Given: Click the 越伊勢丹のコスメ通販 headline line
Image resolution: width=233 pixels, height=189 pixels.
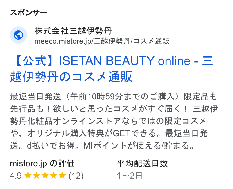Looking at the screenshot, I should point(71,77).
